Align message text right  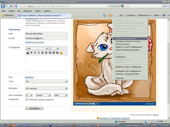pyautogui.click(x=50, y=52)
